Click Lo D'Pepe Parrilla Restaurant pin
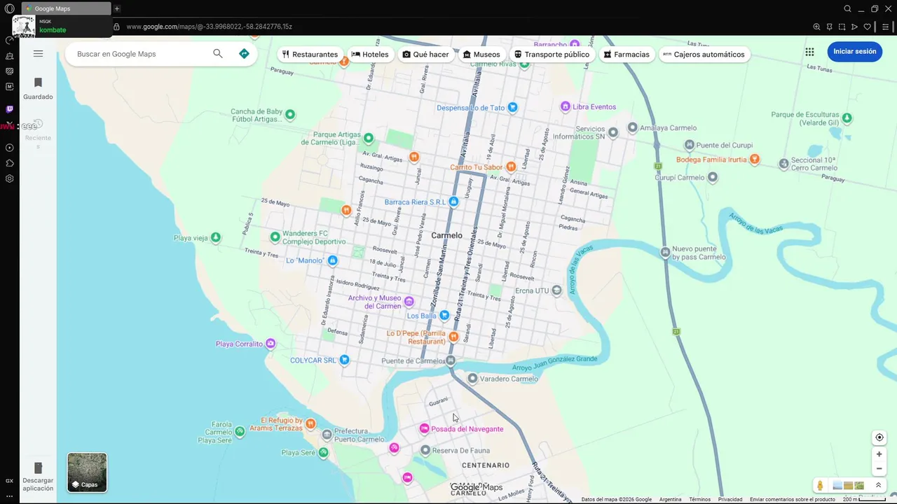The image size is (897, 504). tap(453, 337)
